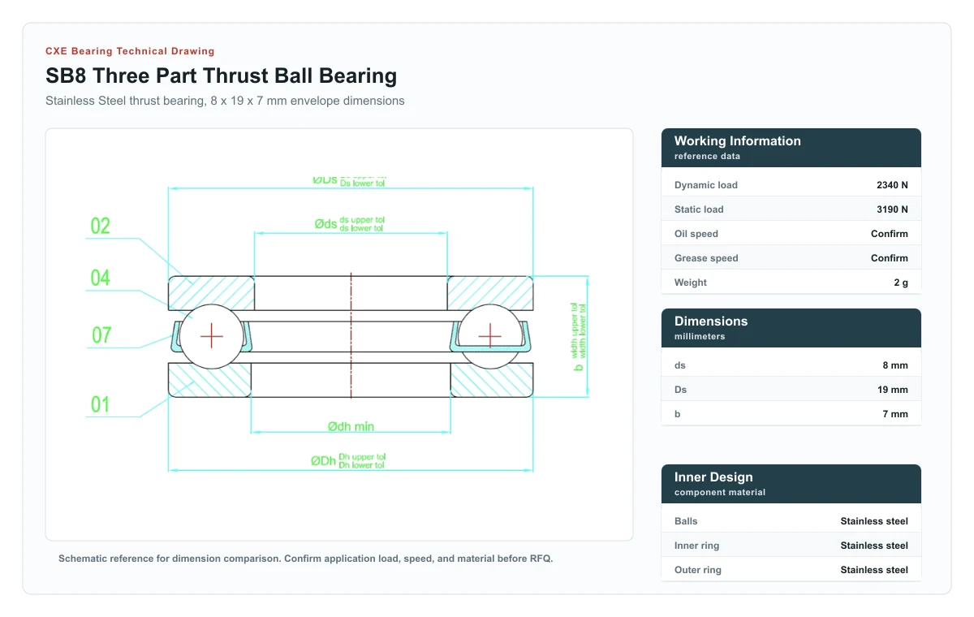The image size is (974, 617).
Task: Click the ds 8 mm value
Action: pos(895,365)
